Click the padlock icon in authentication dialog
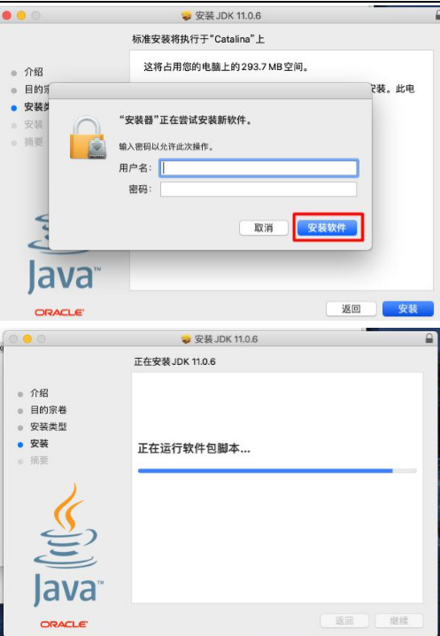Viewport: 440px width, 636px height. (x=88, y=138)
